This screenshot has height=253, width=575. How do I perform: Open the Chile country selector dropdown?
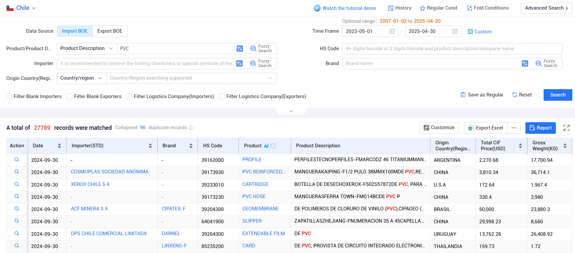click(21, 8)
